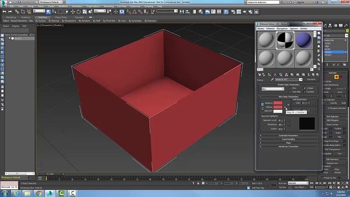Viewport: 350px width, 197px height.
Task: Enable the Wire checkbox
Action: click(290, 88)
